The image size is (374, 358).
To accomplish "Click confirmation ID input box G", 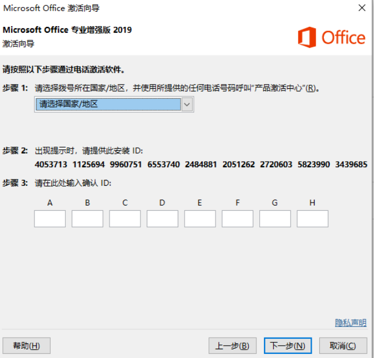I will (275, 218).
